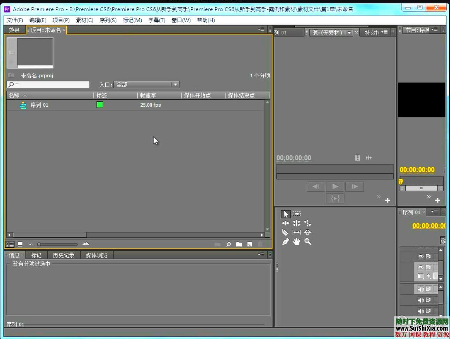This screenshot has width=450, height=339.
Task: Select the Track Select tool
Action: point(296,214)
